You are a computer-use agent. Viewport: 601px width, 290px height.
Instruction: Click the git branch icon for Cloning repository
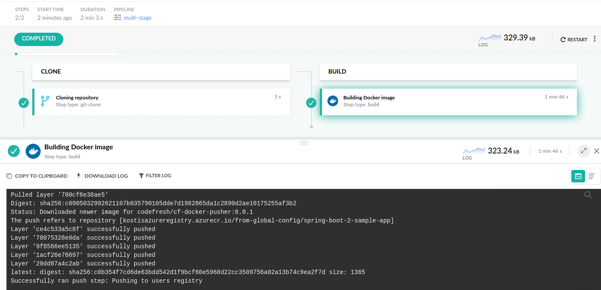45,101
